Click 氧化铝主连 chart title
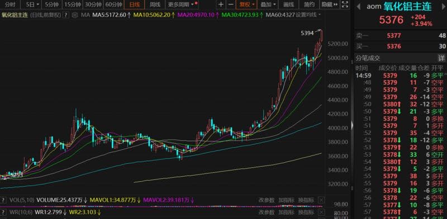This screenshot has width=447, height=219. tap(15, 15)
